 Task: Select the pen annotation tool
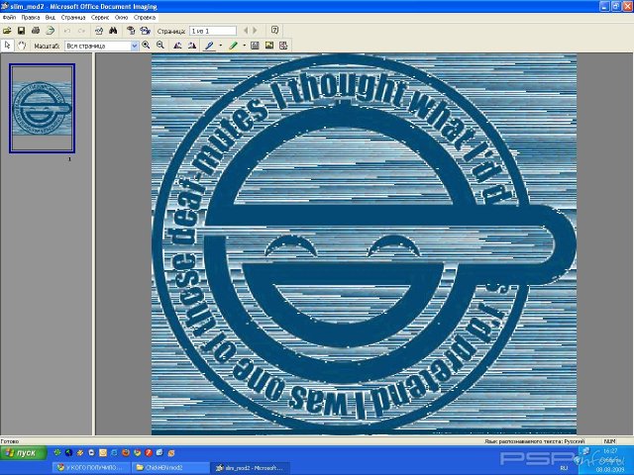pyautogui.click(x=209, y=46)
